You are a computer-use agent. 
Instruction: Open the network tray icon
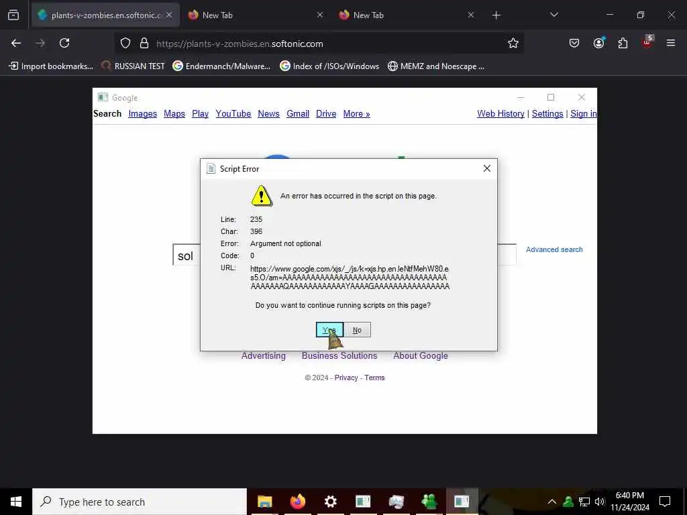[x=584, y=502]
